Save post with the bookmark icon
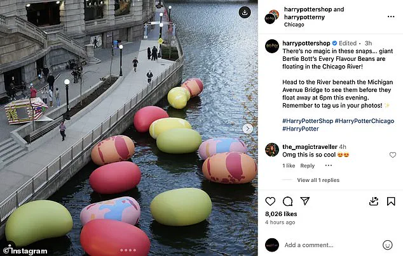 [x=391, y=202]
